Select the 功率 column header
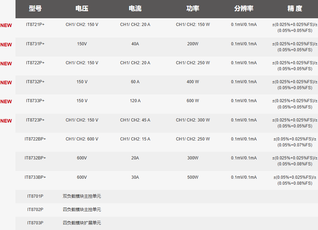Viewport: 318px width, 230px height. tap(193, 8)
